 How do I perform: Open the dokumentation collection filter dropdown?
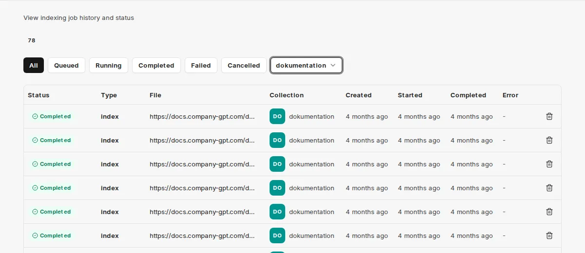pyautogui.click(x=306, y=65)
